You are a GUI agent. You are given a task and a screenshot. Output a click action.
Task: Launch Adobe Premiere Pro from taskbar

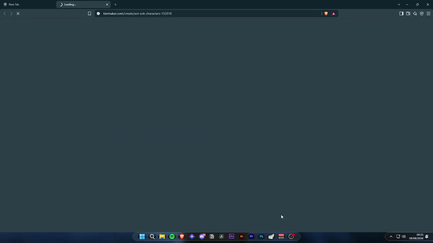[251, 237]
